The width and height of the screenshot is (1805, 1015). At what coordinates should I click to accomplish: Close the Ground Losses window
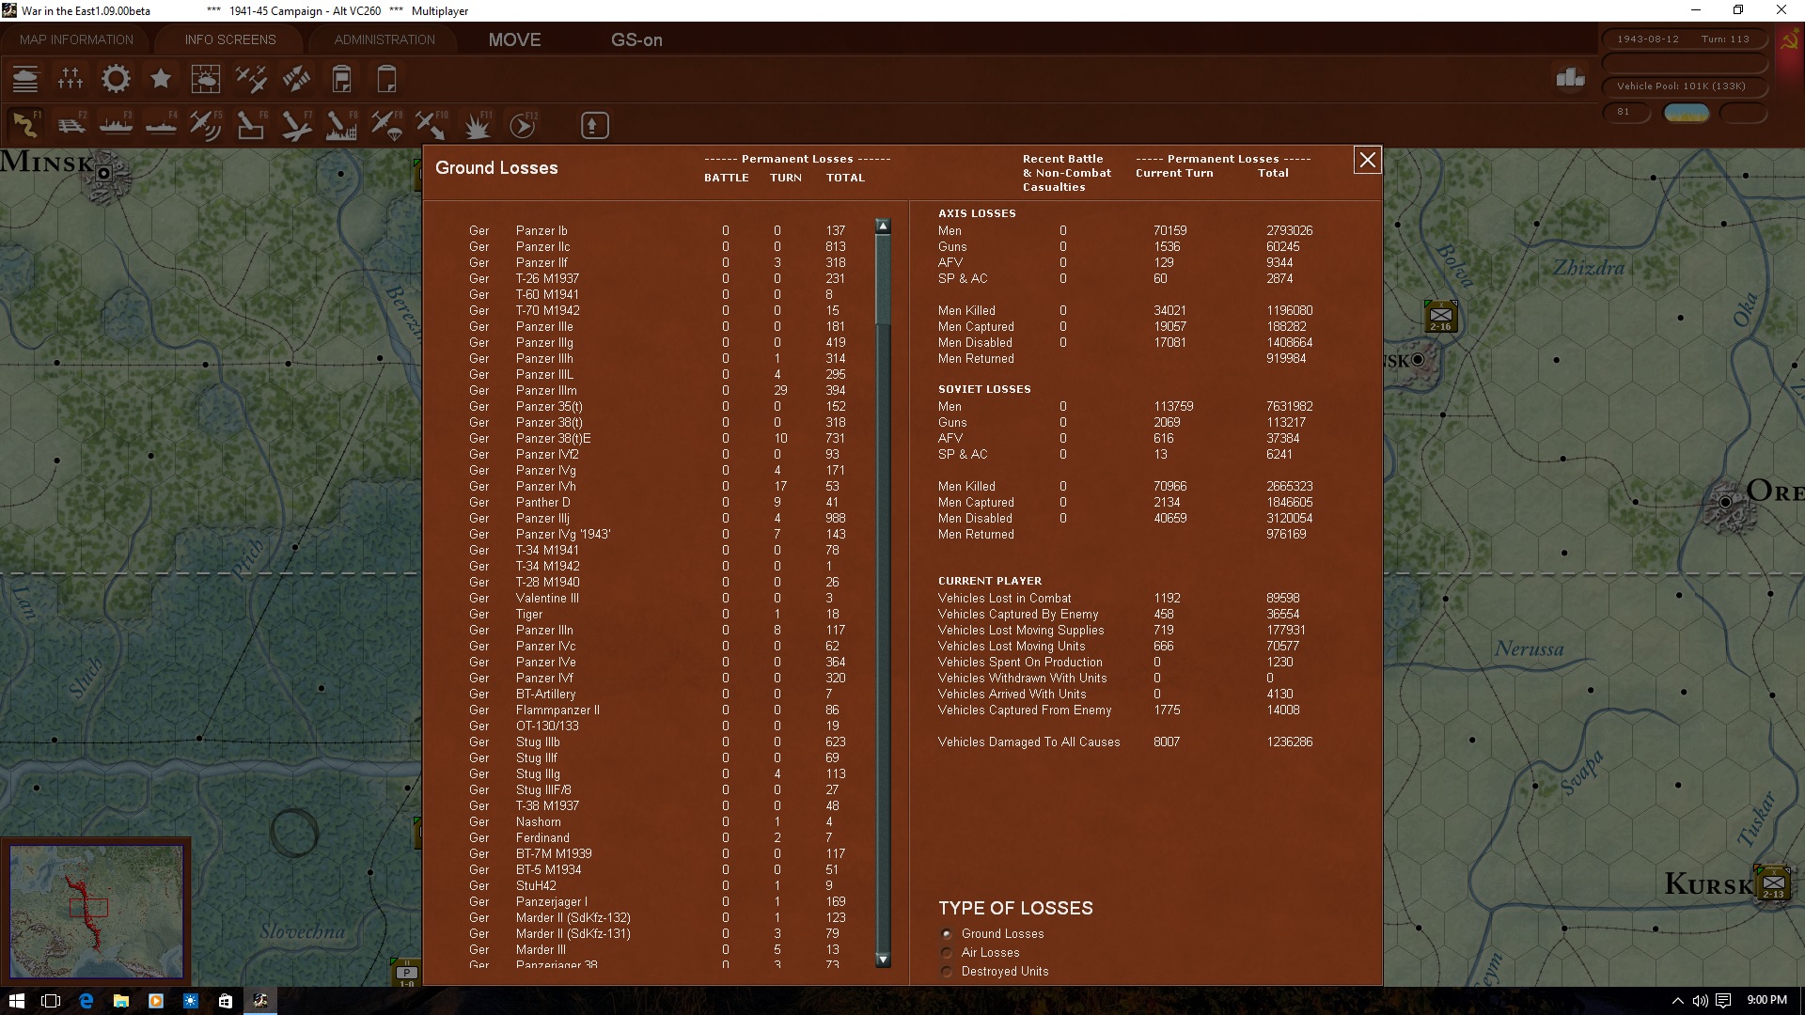coord(1367,161)
